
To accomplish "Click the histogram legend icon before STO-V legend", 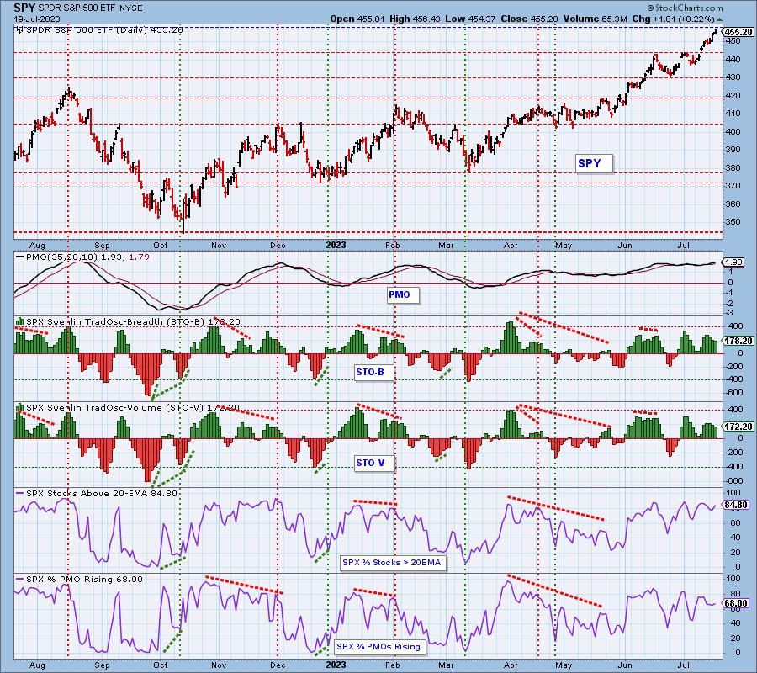I will click(x=20, y=407).
